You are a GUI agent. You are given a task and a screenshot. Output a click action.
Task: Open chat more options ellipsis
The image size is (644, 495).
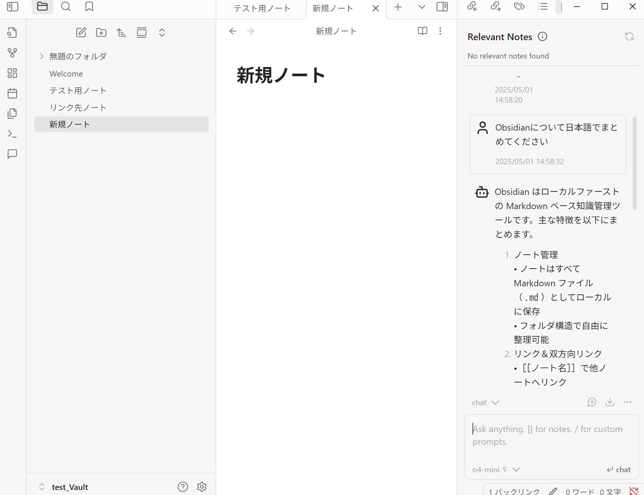click(x=628, y=402)
